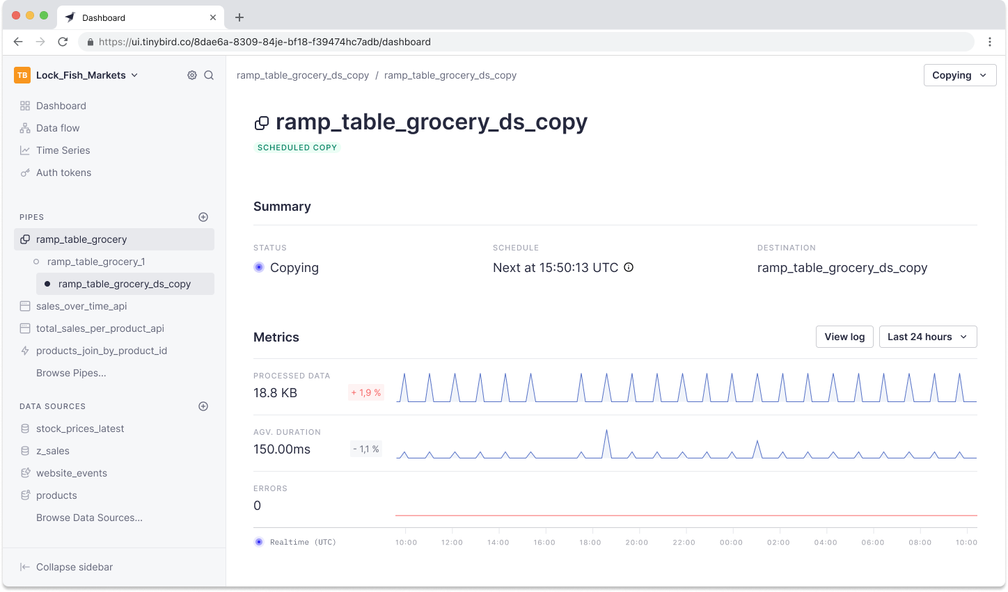Viewport: 1008px width, 592px height.
Task: Add a new pipe with plus icon
Action: (203, 217)
